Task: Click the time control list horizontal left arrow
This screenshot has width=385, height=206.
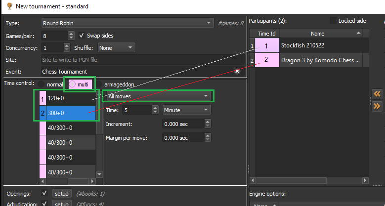Action: click(43, 181)
